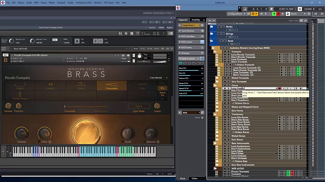This screenshot has width=325, height=182.
Task: Open track list filter icon
Action: (301, 20)
